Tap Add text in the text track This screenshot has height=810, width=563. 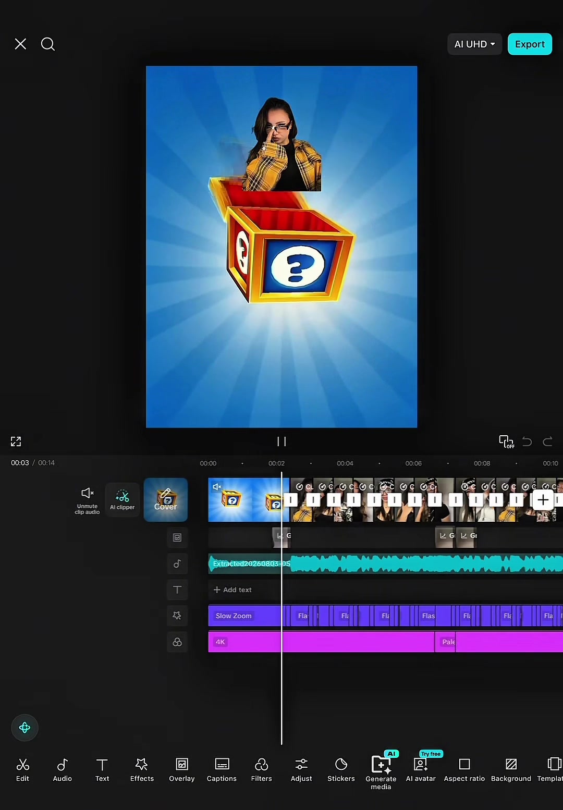coord(232,590)
